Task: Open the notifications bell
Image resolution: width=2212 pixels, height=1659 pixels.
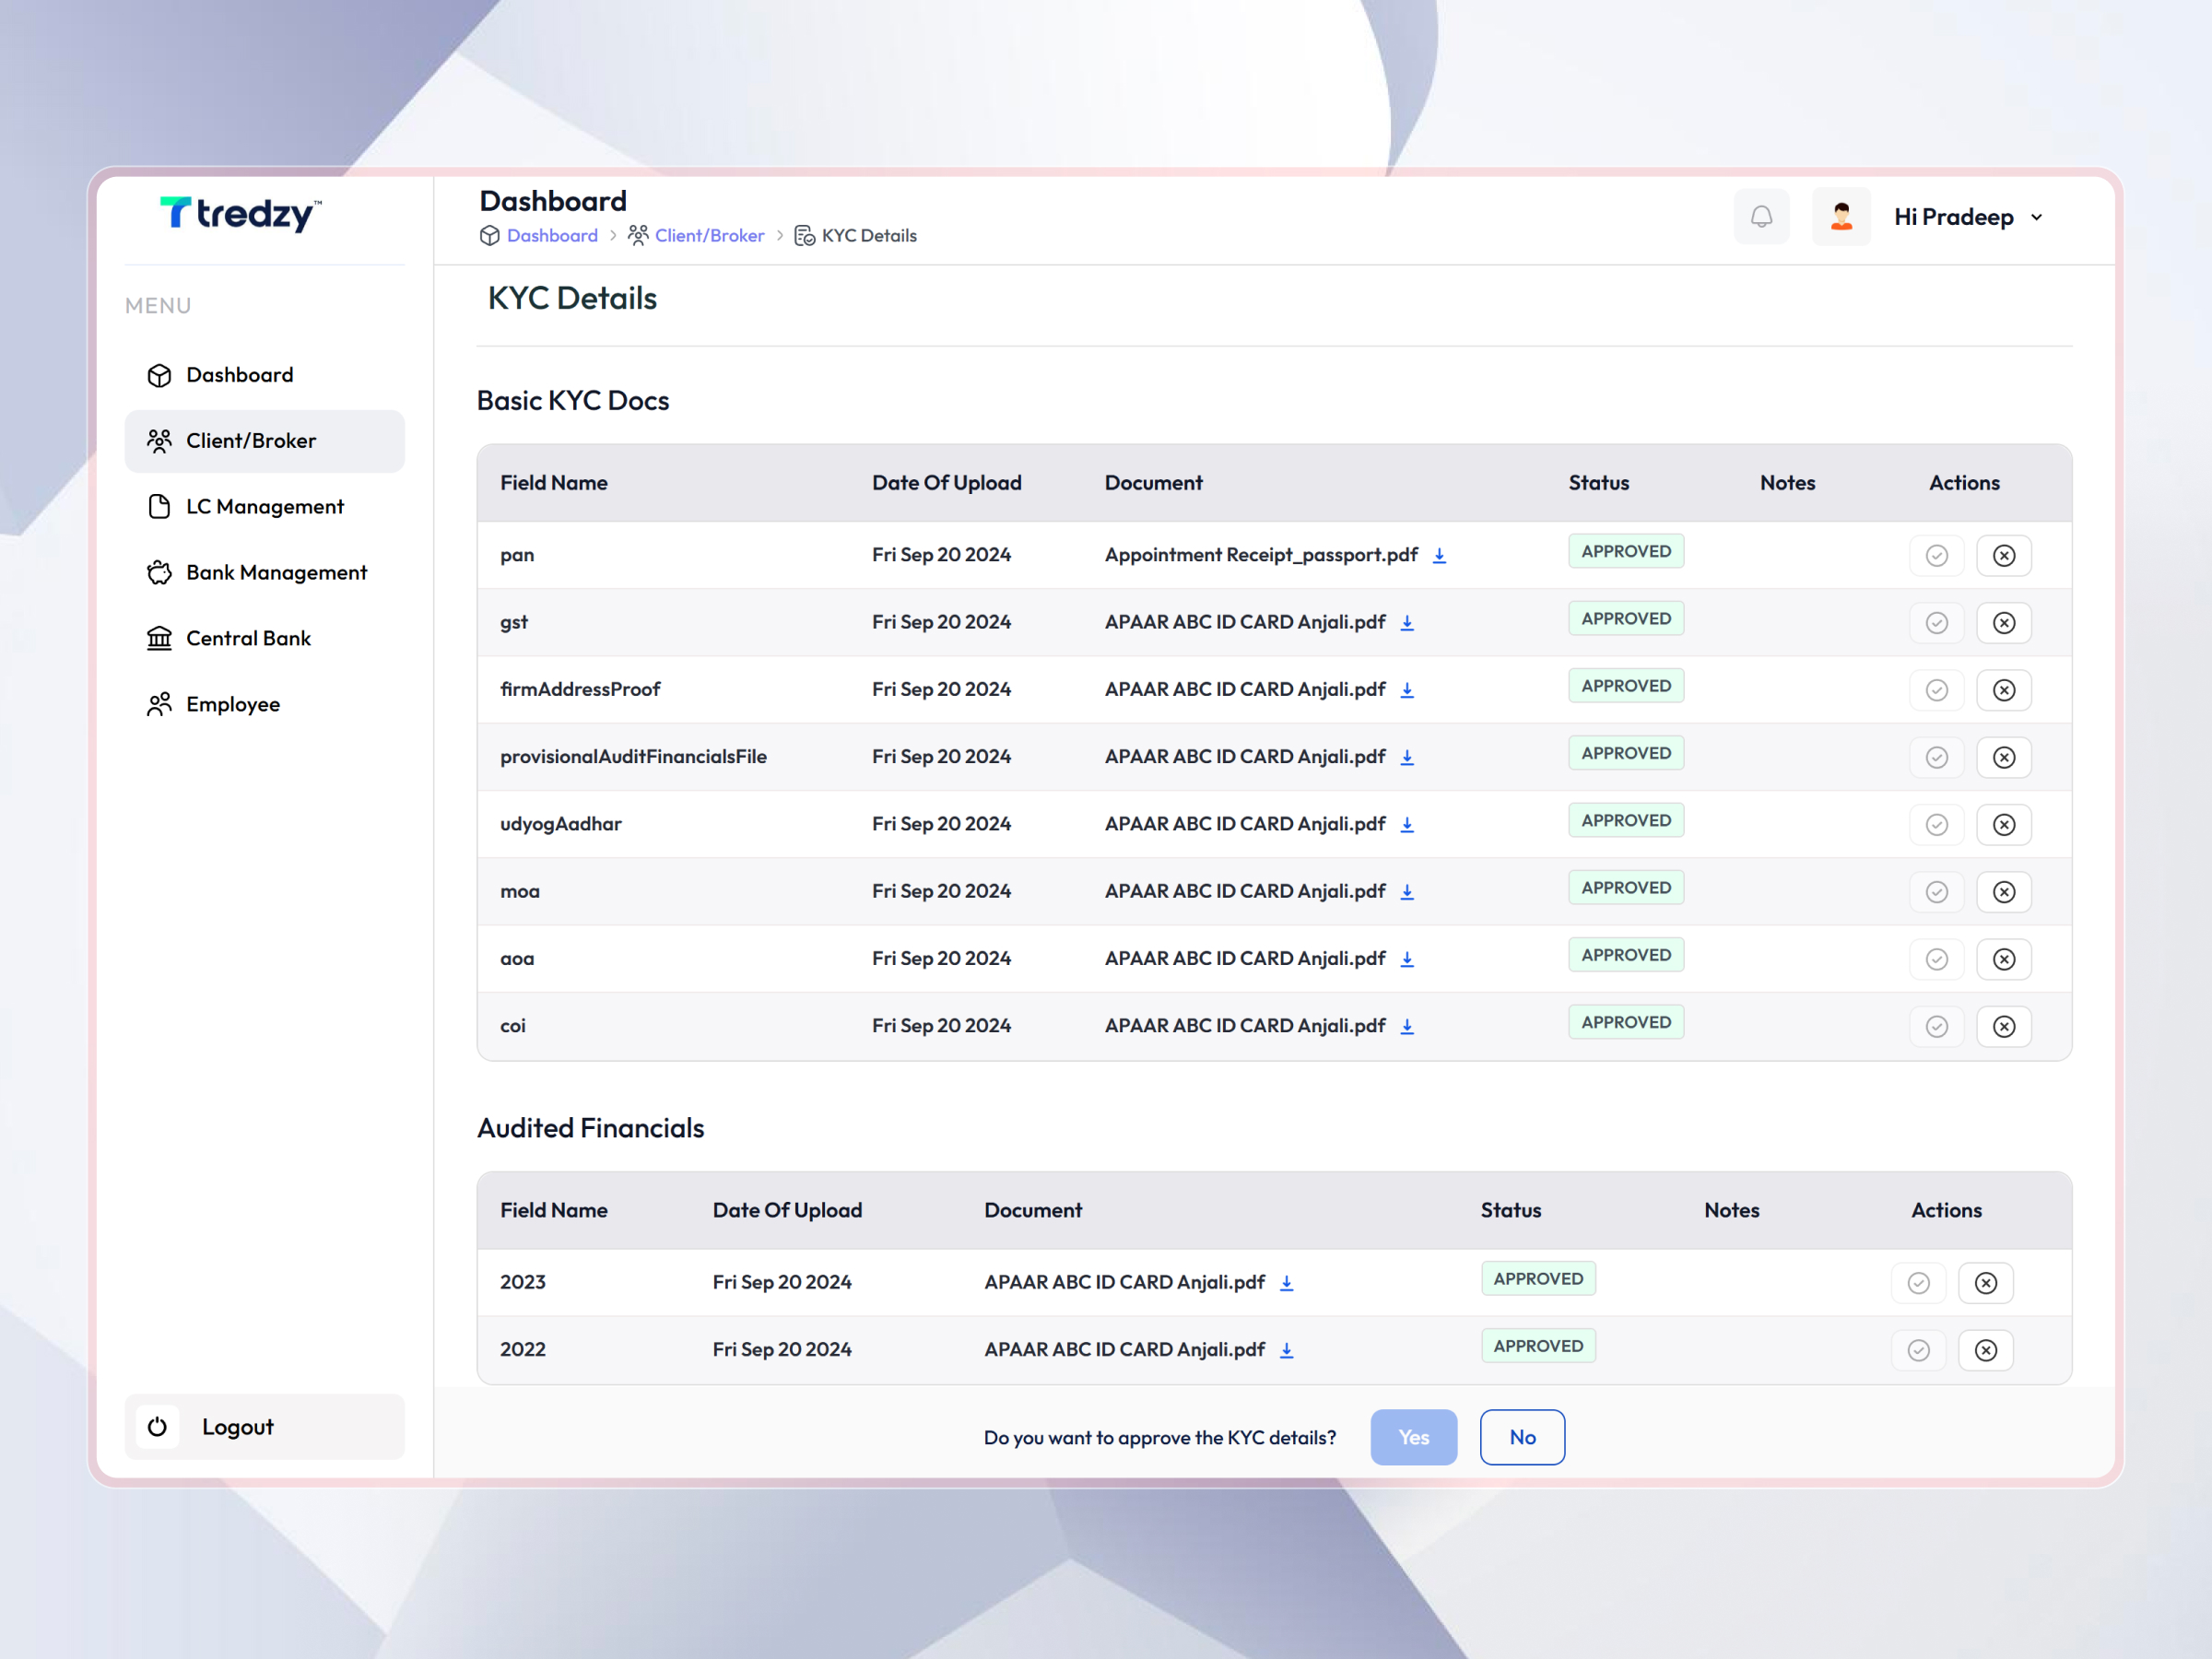Action: tap(1761, 216)
